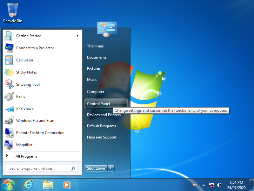Open Devices and Printers
The image size is (254, 191).
(x=104, y=115)
